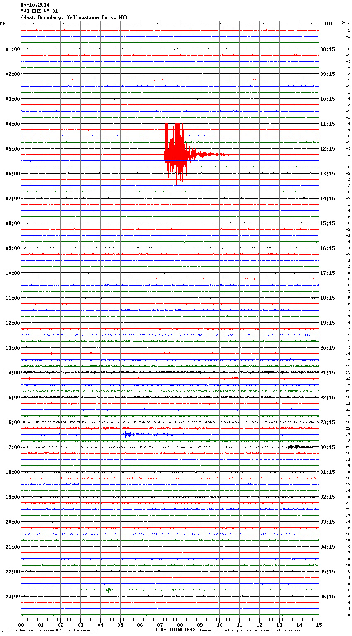Click the small green spike on the 22:45 trace
Image resolution: width=352 pixels, height=636 pixels.
108,590
